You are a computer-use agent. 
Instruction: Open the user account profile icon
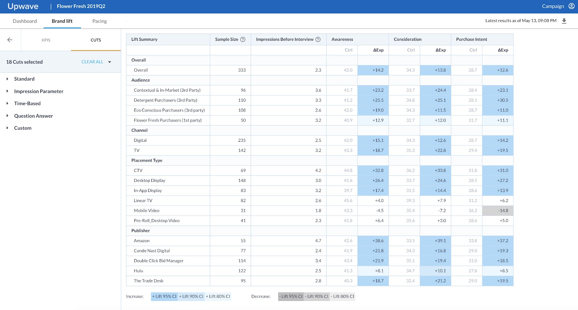(571, 6)
